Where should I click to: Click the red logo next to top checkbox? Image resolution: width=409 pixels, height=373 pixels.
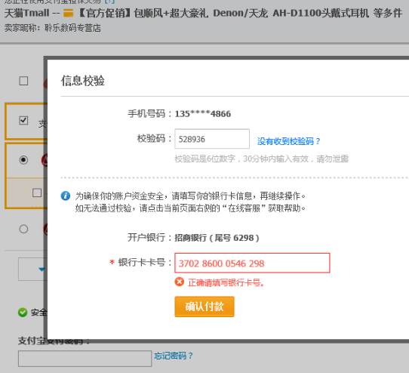[x=45, y=84]
